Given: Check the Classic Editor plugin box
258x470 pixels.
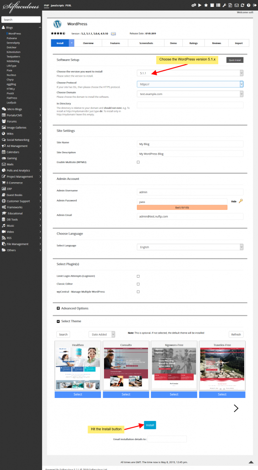Looking at the screenshot, I should (x=138, y=284).
